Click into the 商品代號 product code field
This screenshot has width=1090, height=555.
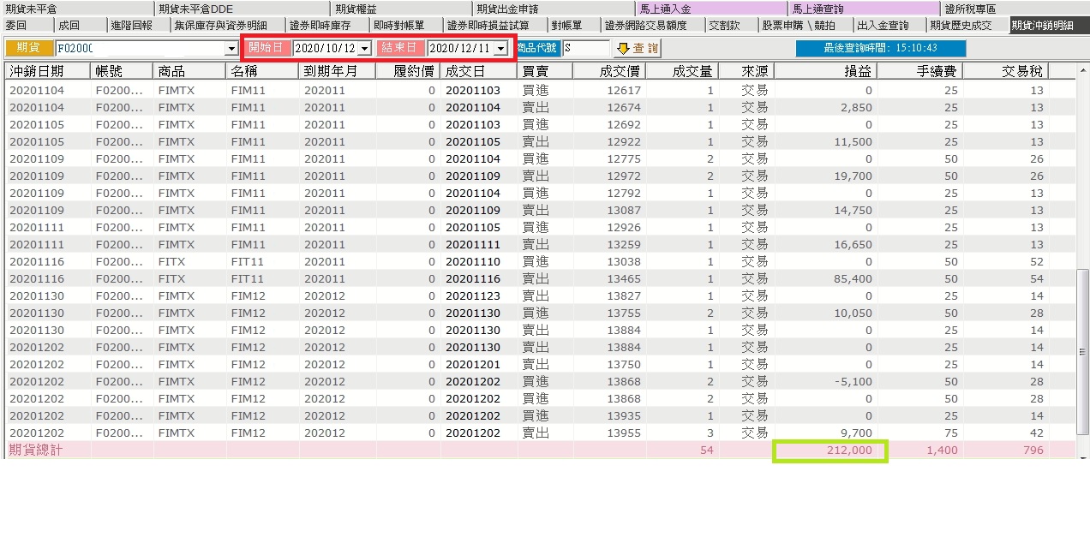[x=586, y=49]
